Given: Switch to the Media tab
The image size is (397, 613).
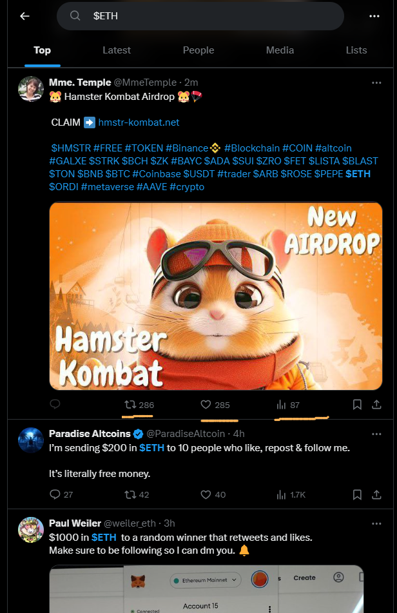Looking at the screenshot, I should 280,50.
